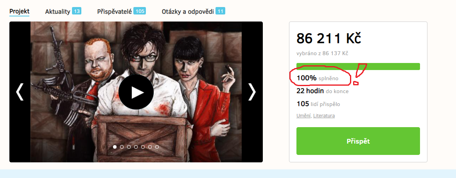Play the project video

coord(136,92)
